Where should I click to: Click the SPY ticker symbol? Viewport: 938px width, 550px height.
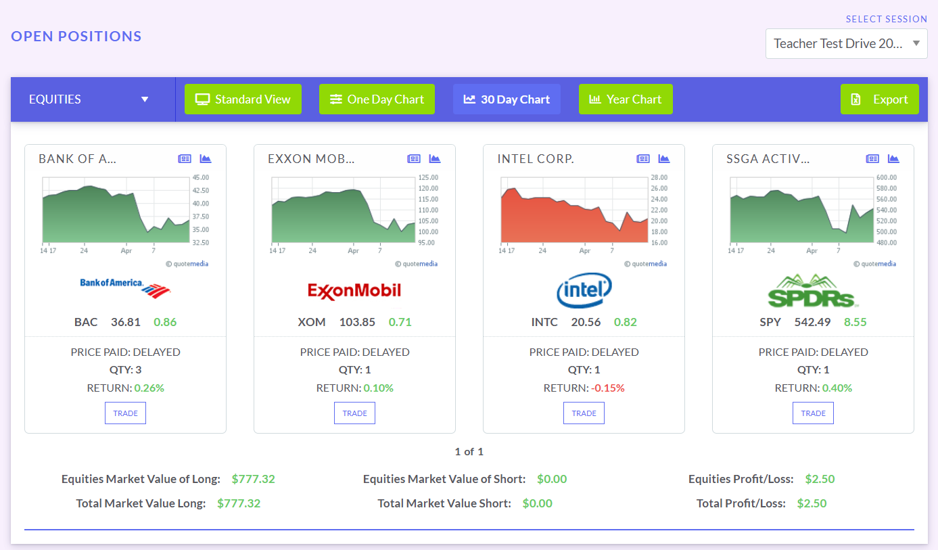[770, 322]
